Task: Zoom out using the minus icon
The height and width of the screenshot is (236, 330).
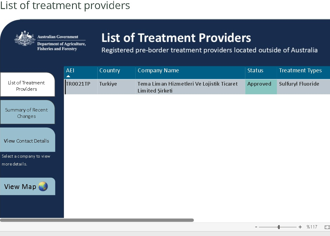Action: (x=256, y=227)
